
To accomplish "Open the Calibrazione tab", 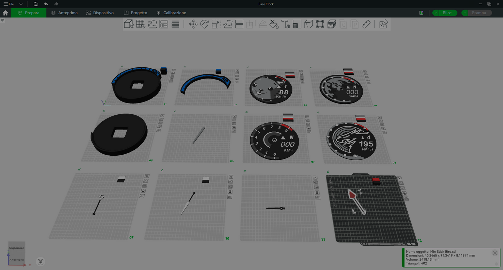I will click(171, 13).
